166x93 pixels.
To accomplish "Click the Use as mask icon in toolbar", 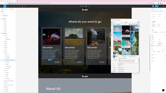I will (x=86, y=6).
